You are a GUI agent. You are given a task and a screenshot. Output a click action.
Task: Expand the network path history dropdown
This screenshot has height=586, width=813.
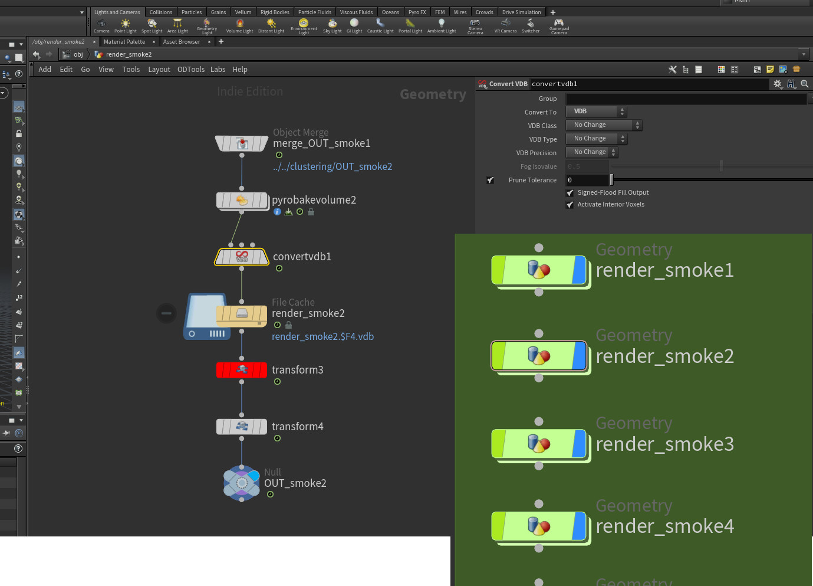point(804,54)
